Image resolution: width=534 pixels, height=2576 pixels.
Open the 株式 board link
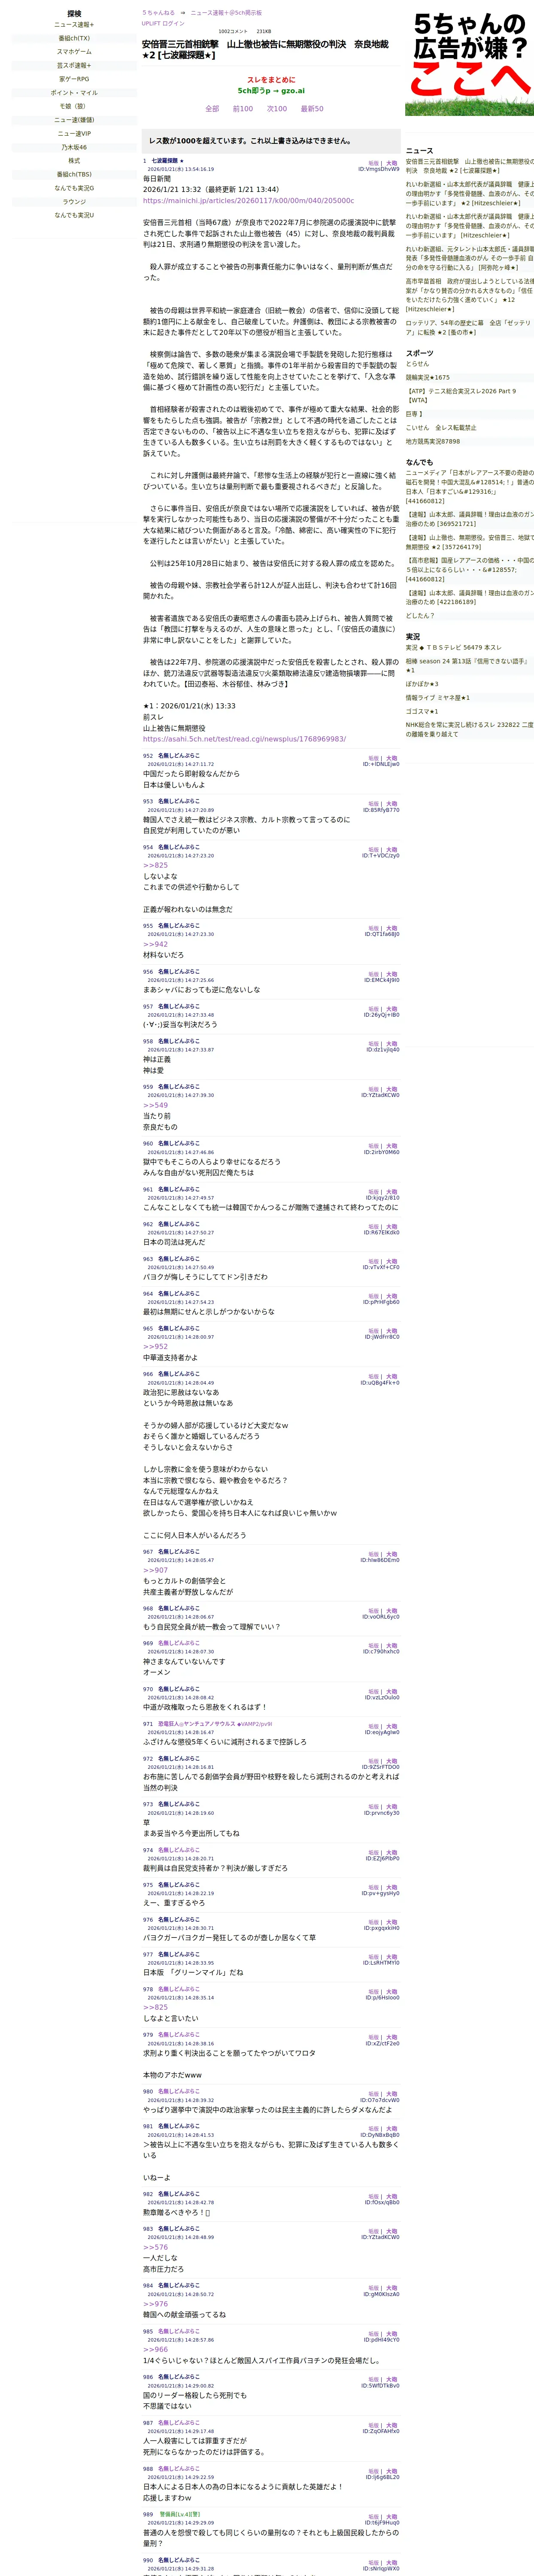74,161
